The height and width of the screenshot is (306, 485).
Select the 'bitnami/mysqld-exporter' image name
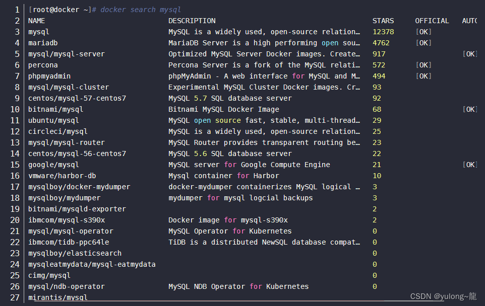tap(77, 209)
